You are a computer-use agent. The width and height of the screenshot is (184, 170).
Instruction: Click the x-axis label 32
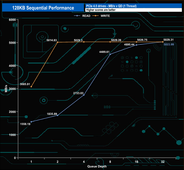pyautogui.click(x=163, y=162)
